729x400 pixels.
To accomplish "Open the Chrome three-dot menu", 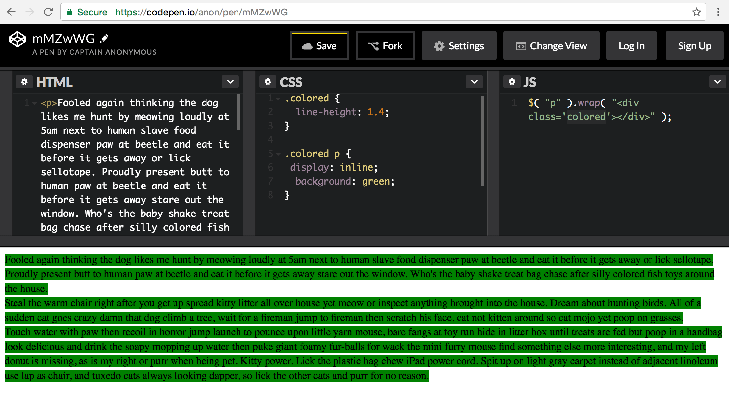I will pyautogui.click(x=718, y=12).
